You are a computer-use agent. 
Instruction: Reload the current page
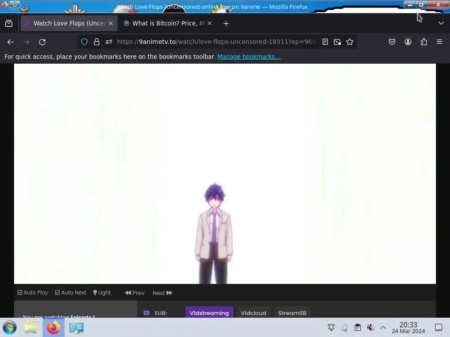[42, 42]
